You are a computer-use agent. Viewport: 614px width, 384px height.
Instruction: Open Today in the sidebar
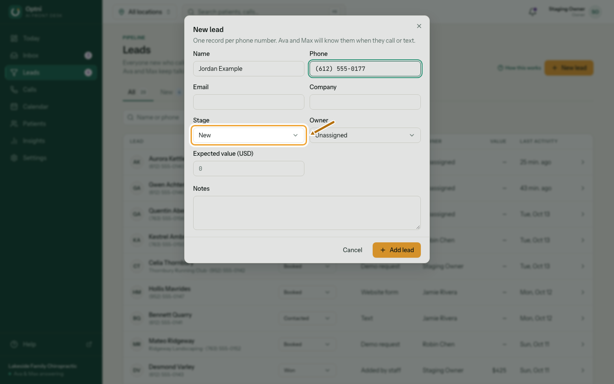click(x=51, y=38)
